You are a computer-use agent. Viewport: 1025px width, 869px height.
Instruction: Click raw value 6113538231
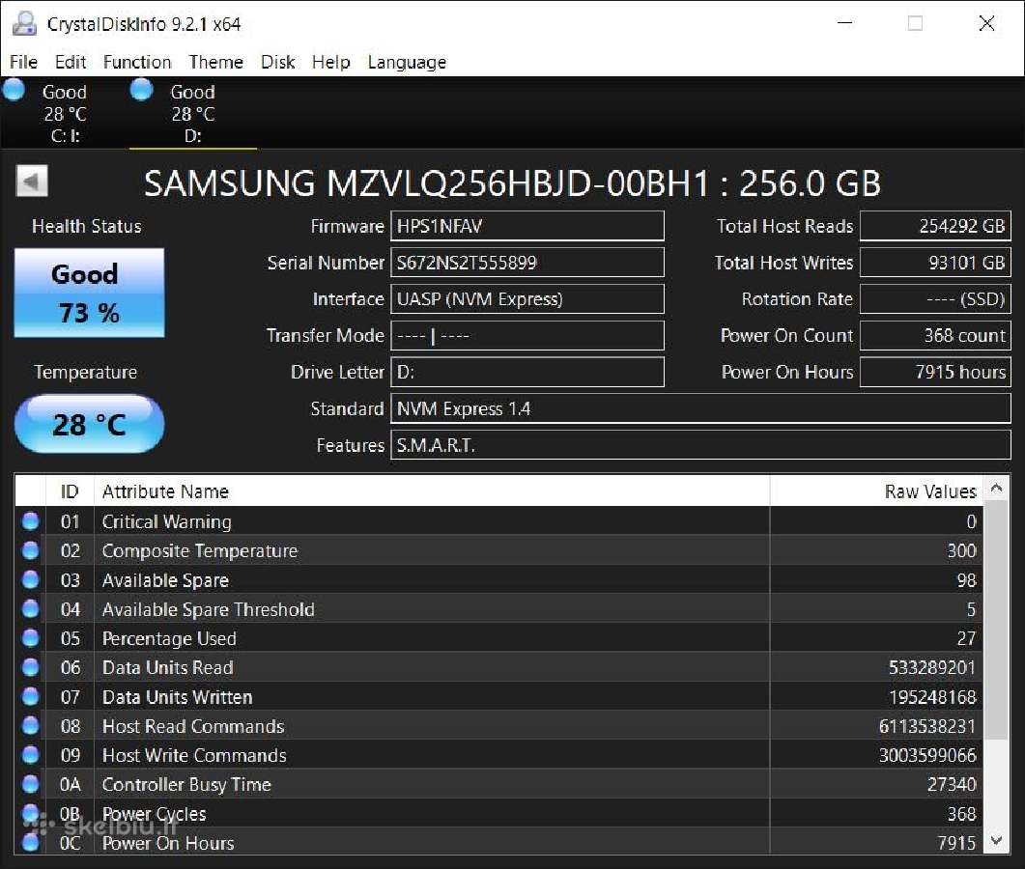pos(927,726)
